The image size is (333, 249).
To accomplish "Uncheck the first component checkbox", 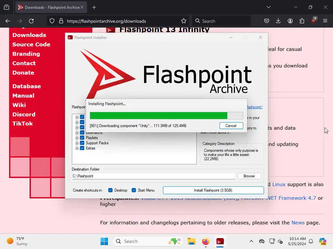I will (x=82, y=117).
